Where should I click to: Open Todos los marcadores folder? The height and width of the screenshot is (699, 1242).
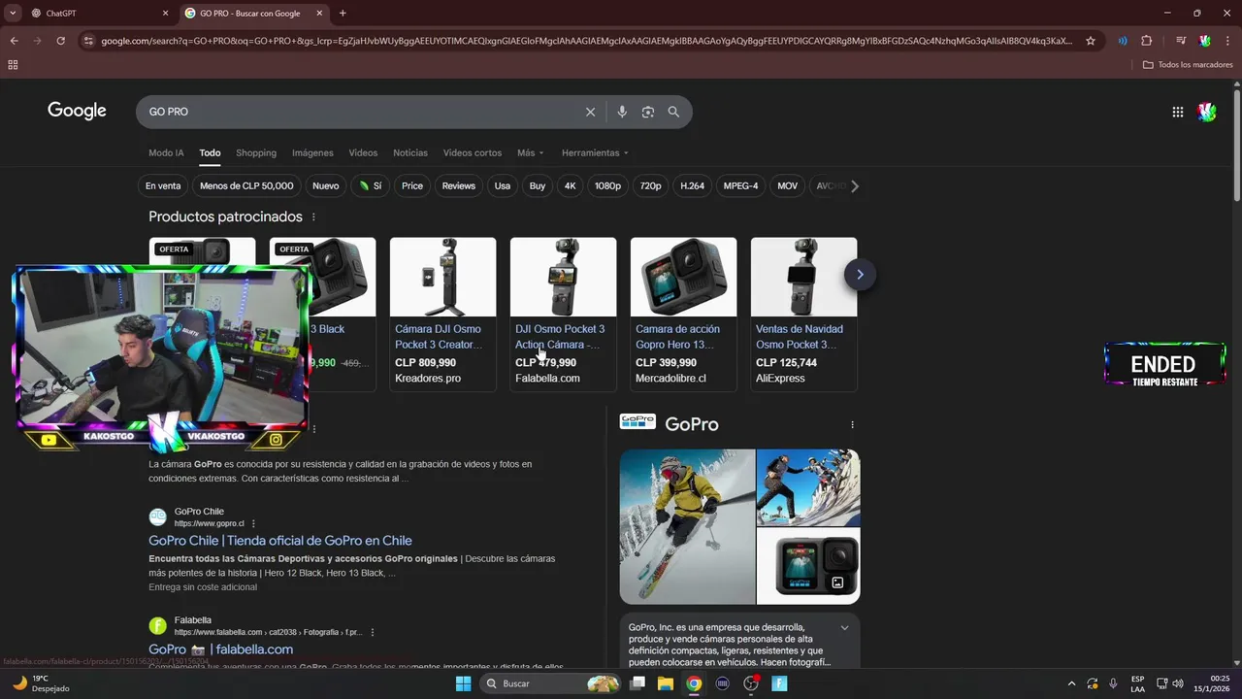1188,65
